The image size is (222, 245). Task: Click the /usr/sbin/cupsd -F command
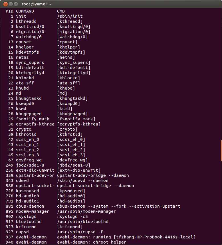pyautogui.click(x=80, y=232)
